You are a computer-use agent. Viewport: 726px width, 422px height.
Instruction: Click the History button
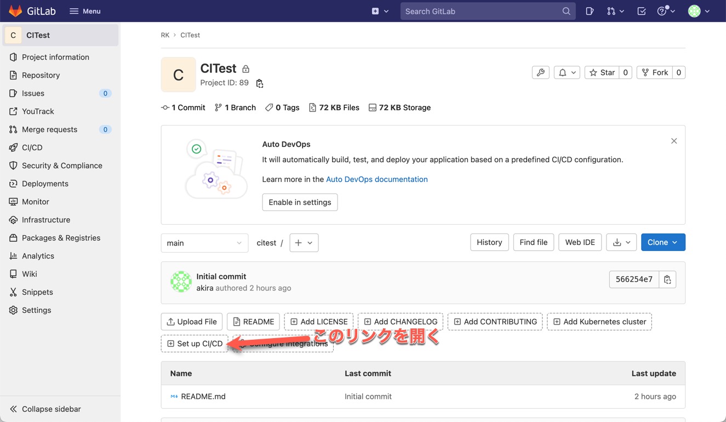point(489,242)
